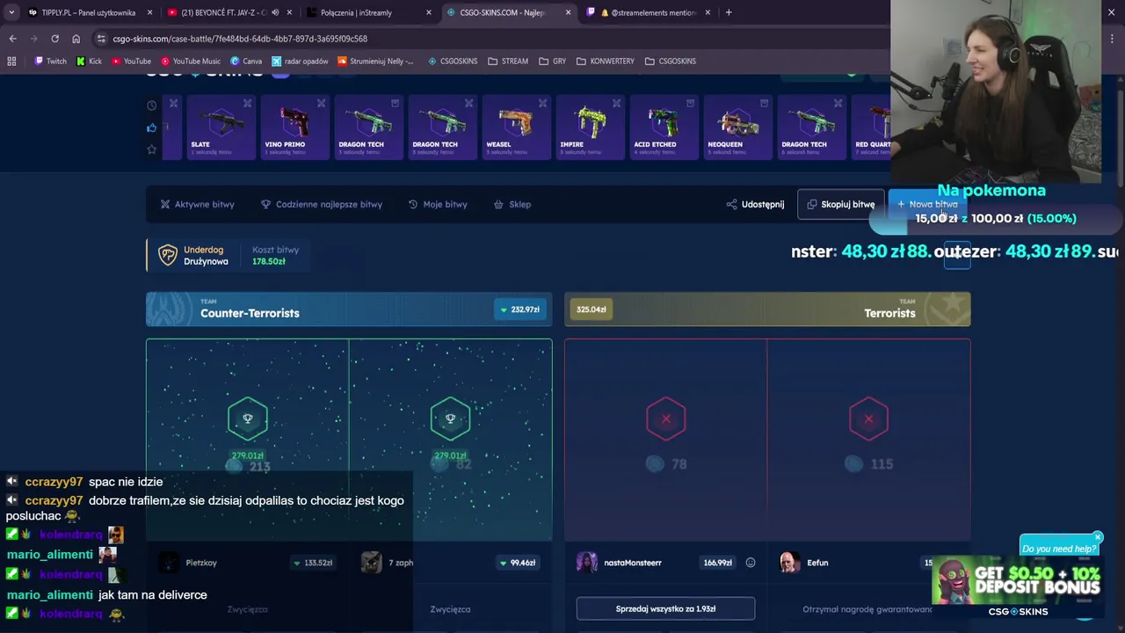This screenshot has height=633, width=1125.
Task: Open the WEASEL drop card
Action: click(515, 127)
